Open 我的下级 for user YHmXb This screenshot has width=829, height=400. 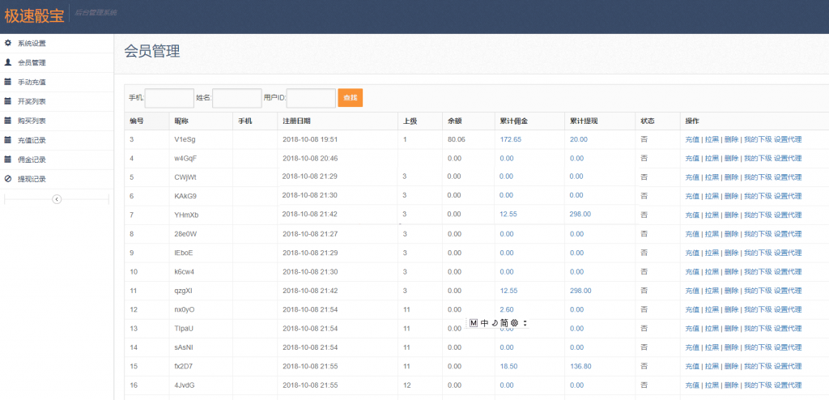tap(757, 215)
